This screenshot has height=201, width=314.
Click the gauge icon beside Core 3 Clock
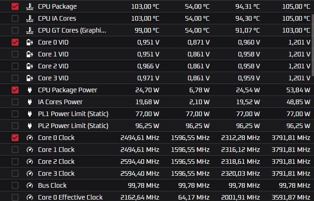[x=29, y=173]
